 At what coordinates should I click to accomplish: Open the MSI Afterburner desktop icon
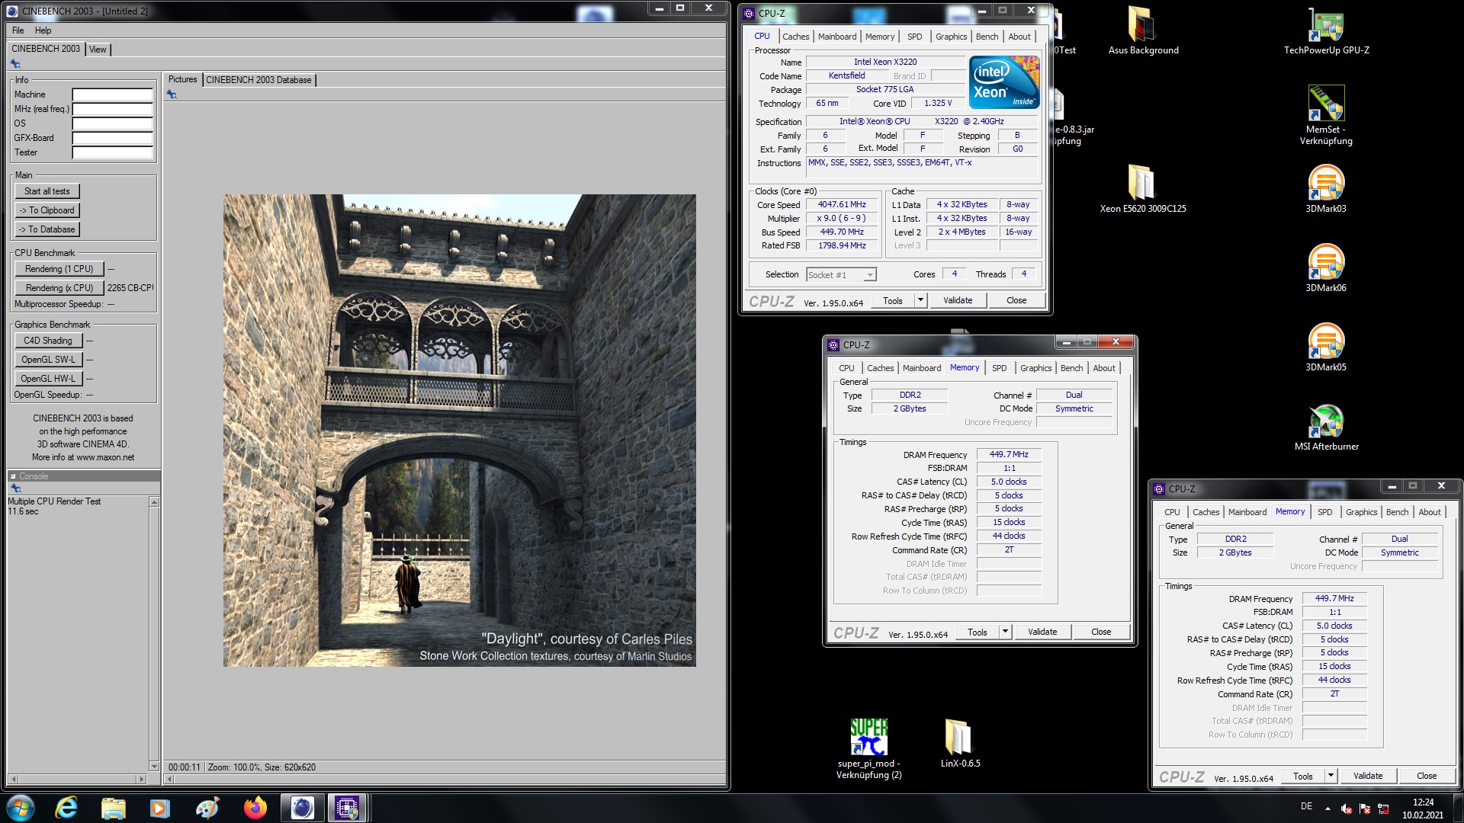1326,421
